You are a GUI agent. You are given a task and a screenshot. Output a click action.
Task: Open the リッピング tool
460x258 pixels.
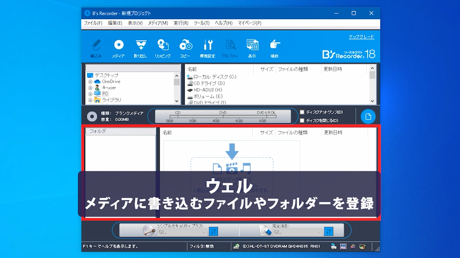pyautogui.click(x=163, y=48)
